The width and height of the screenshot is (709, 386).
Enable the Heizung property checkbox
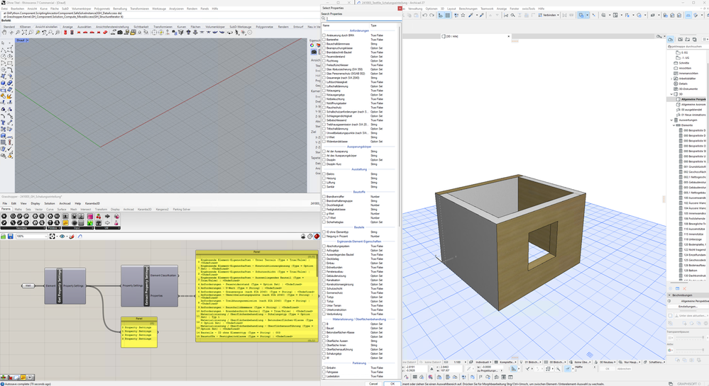click(324, 178)
